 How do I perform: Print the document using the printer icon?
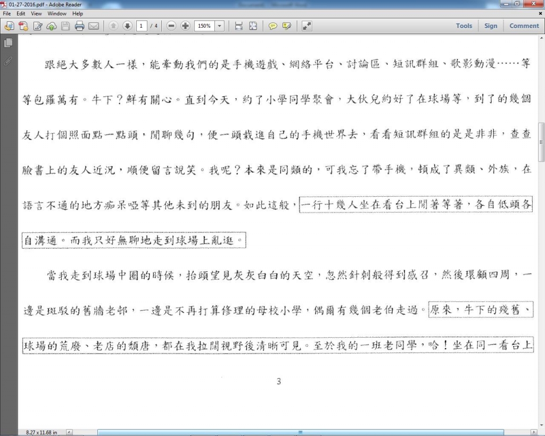(x=80, y=26)
